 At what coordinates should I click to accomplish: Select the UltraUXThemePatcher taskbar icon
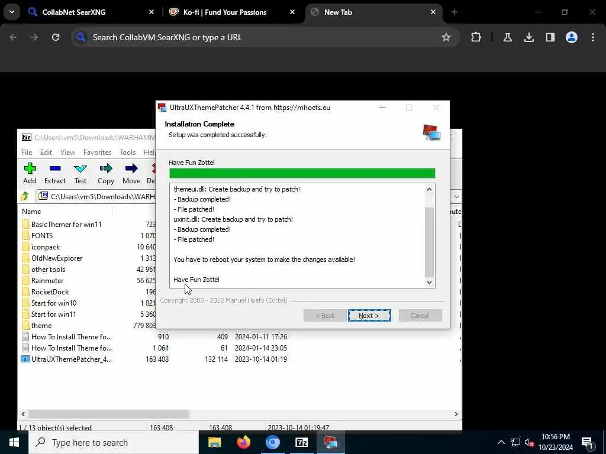pyautogui.click(x=330, y=442)
